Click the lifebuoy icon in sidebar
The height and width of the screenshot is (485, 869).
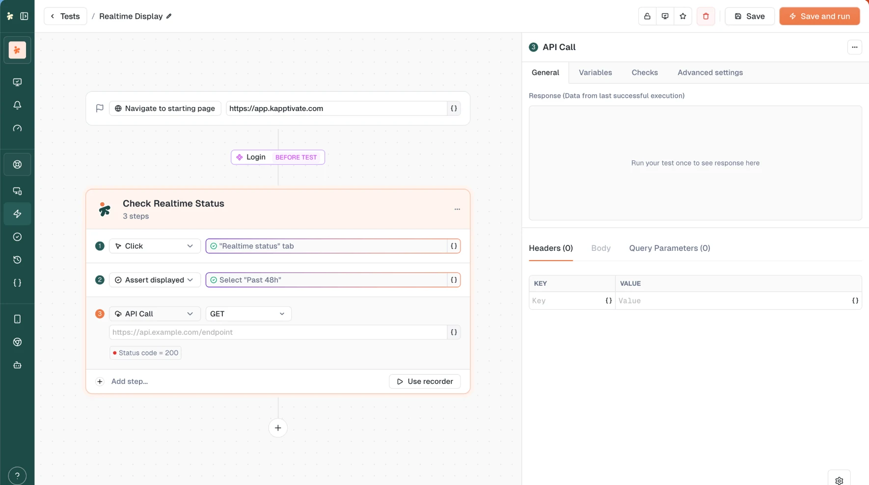click(17, 164)
